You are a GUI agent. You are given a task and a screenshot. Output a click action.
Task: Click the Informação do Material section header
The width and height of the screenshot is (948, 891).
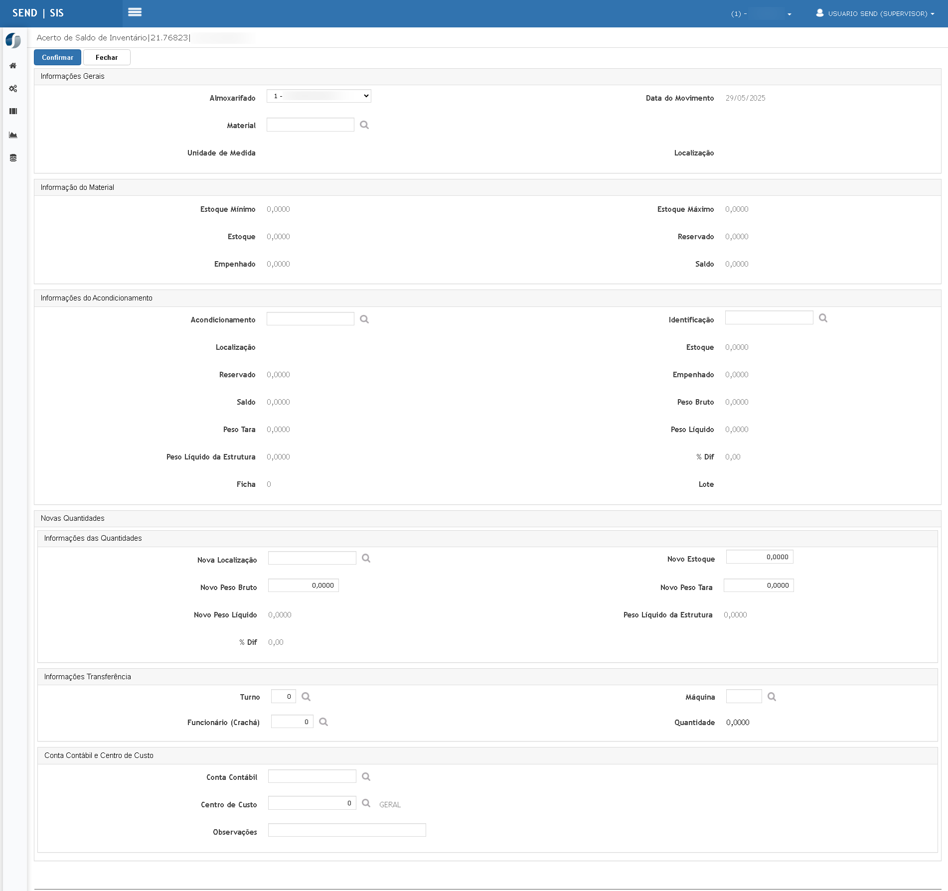tap(487, 187)
